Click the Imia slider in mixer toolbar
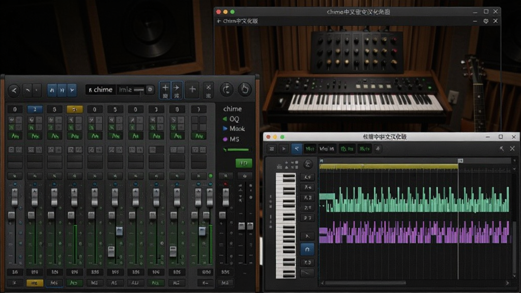The image size is (521, 293). coord(139,90)
